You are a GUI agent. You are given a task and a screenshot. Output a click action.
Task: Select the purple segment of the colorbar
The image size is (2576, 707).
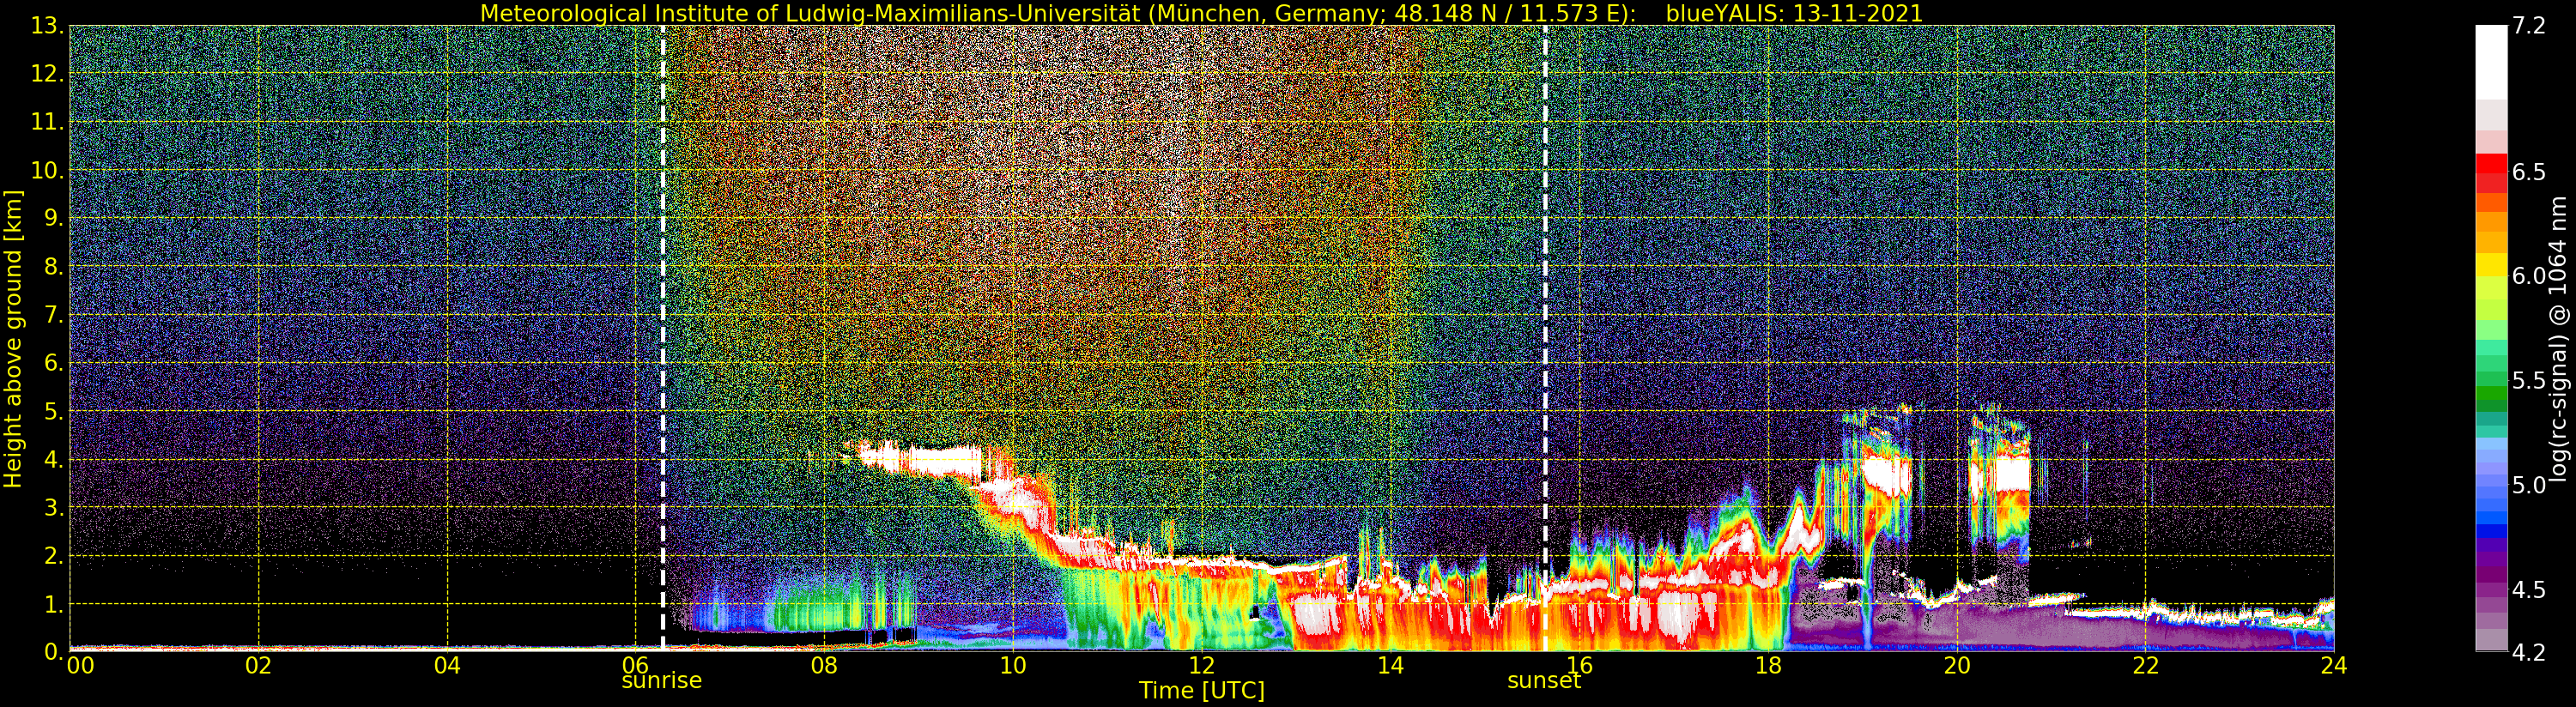(x=2491, y=575)
